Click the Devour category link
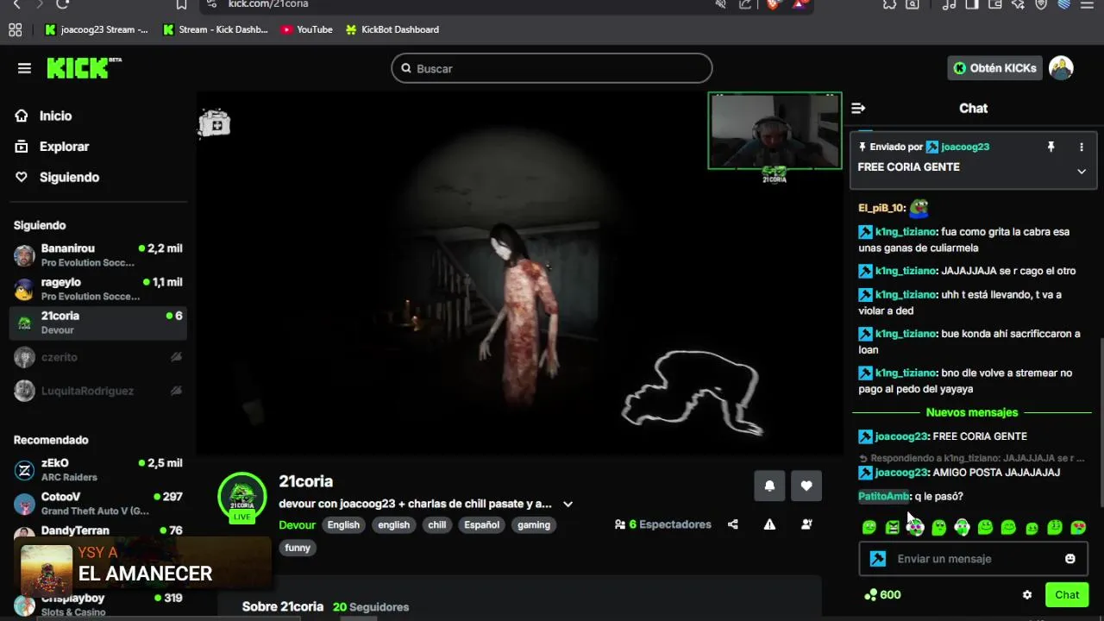The width and height of the screenshot is (1104, 621). 297,524
